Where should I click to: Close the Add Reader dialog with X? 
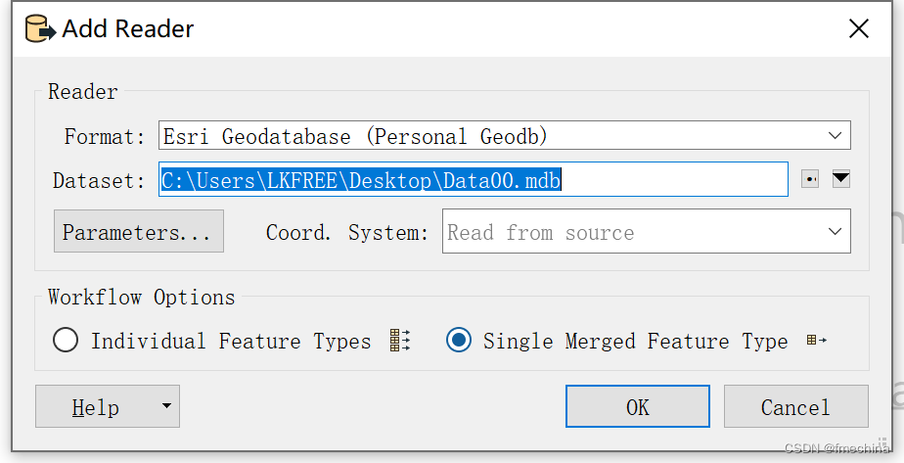(858, 28)
